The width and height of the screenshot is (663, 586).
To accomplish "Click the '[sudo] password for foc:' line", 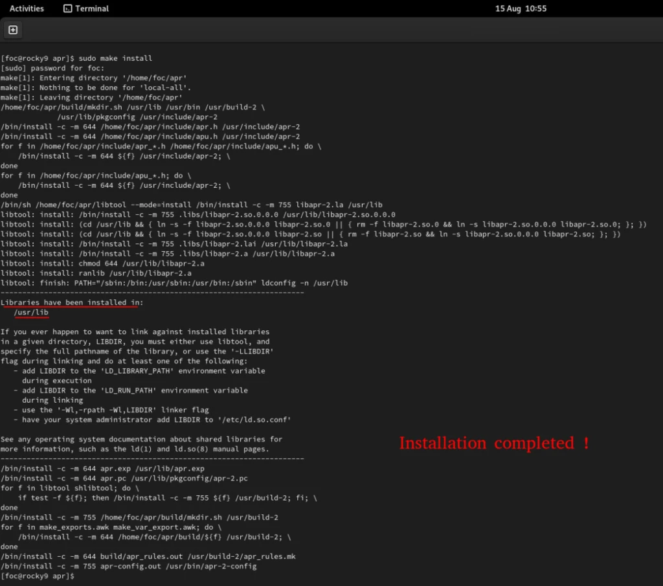I will click(x=52, y=68).
